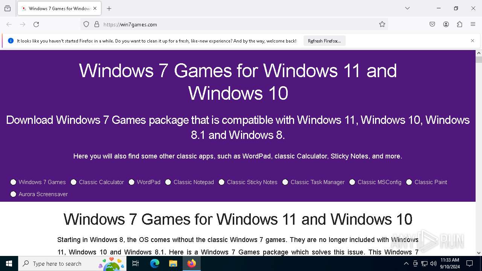Select the Aurora Screensaver radio button
Image resolution: width=482 pixels, height=271 pixels.
point(13,194)
